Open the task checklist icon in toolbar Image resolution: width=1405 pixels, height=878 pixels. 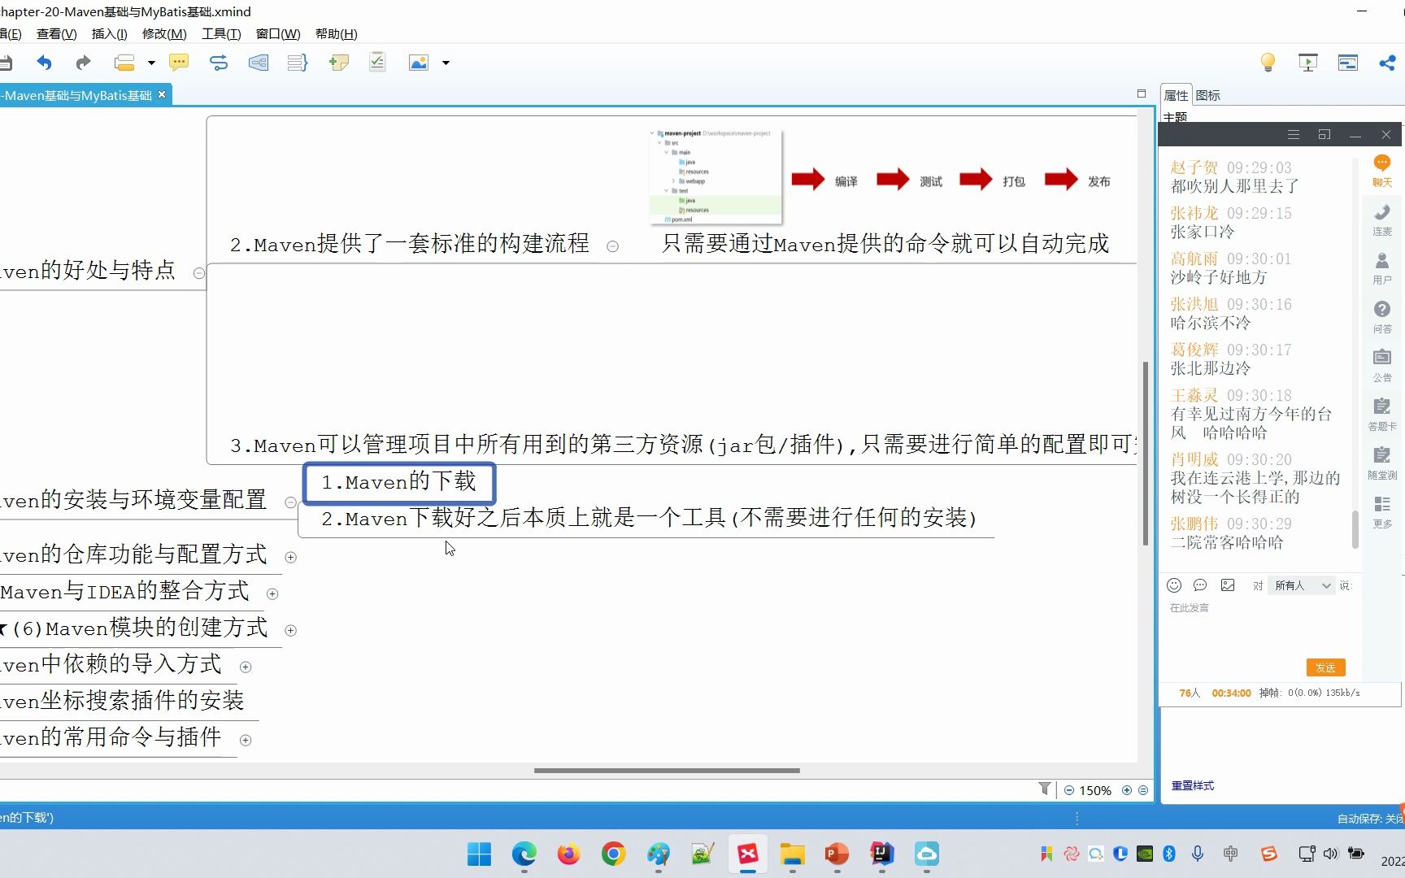pos(377,63)
